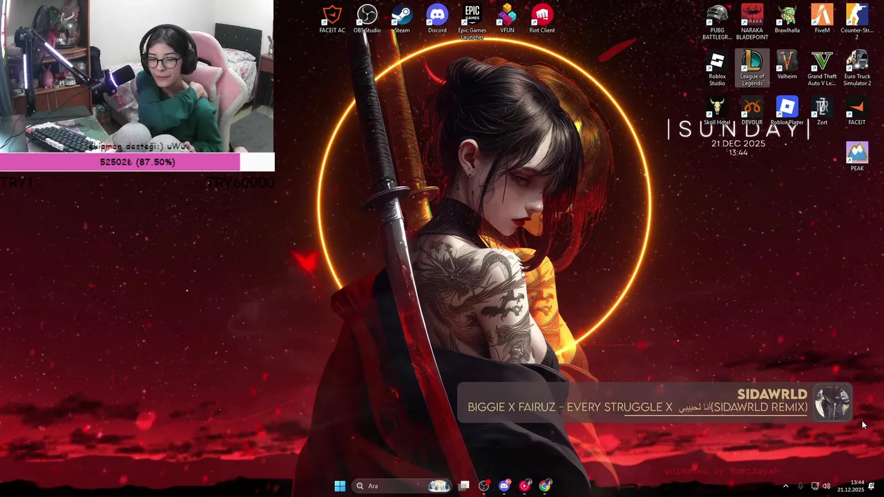Select the PEAK desktop shortcut

coord(857,157)
